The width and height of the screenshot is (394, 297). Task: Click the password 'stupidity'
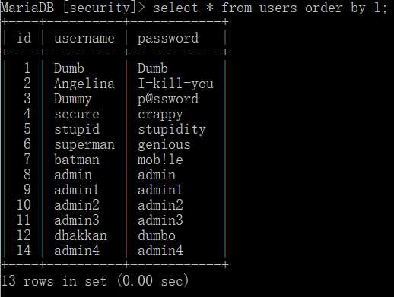pos(172,130)
